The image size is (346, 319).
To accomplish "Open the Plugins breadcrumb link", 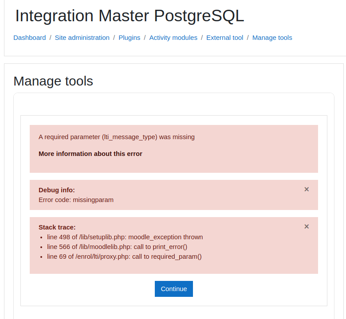I will 130,38.
